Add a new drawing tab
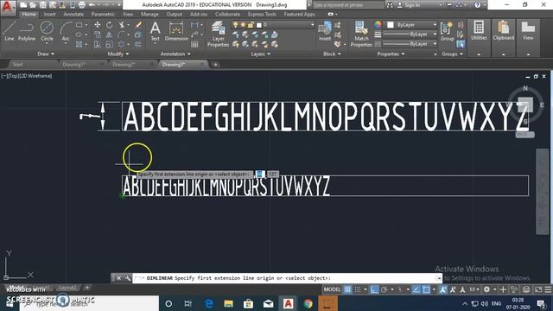 point(215,65)
